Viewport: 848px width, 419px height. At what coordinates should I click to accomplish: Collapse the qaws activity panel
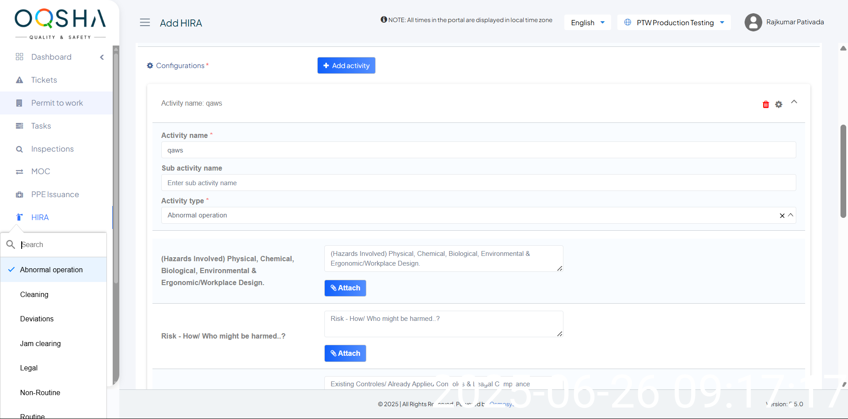(x=794, y=102)
